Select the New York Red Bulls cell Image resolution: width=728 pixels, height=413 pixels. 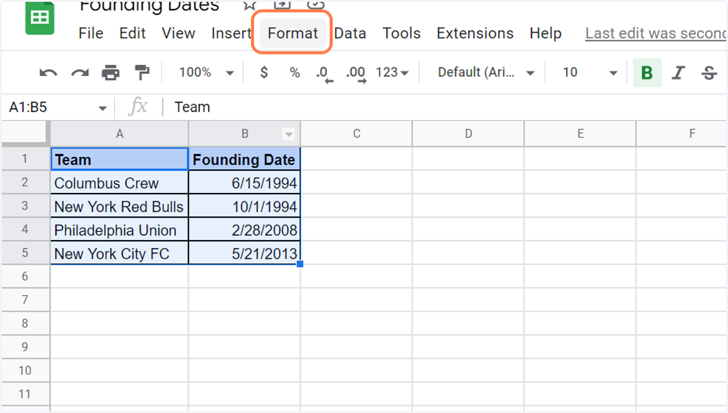coord(120,206)
